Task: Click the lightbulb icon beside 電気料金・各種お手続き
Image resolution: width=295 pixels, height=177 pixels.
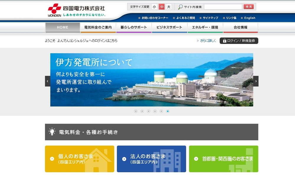Action: (x=52, y=132)
